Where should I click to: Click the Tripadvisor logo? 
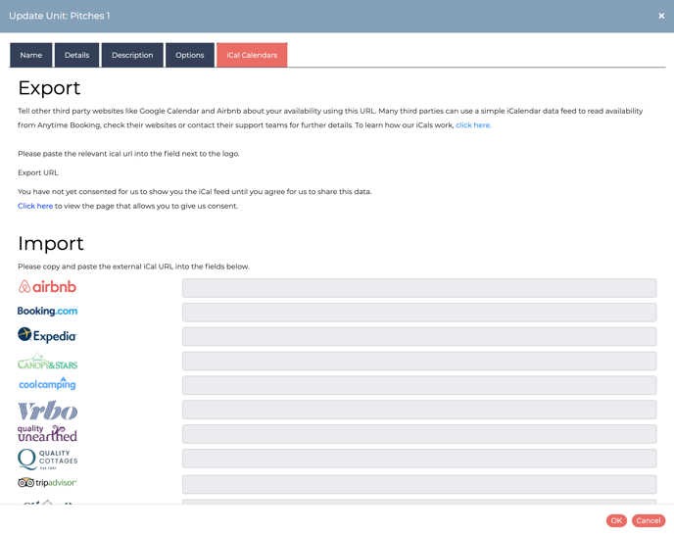(47, 482)
